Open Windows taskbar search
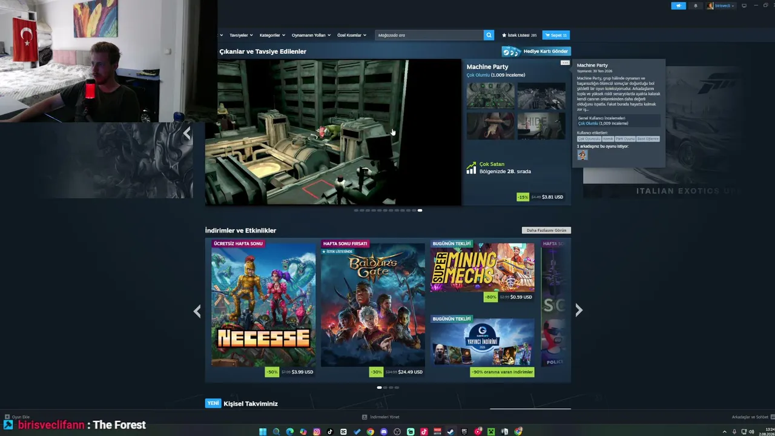 276,432
